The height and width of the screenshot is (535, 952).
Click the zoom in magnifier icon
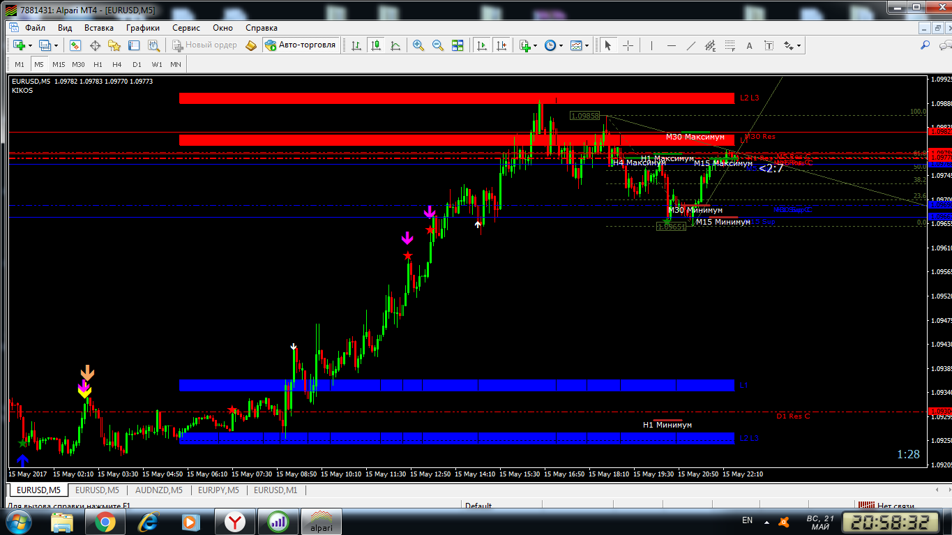(418, 45)
